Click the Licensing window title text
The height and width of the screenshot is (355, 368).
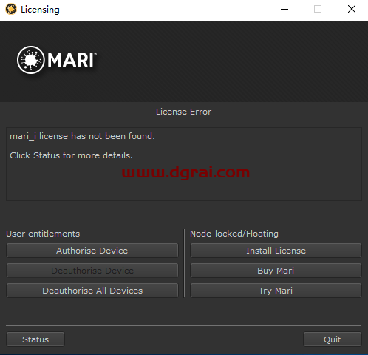(x=40, y=10)
